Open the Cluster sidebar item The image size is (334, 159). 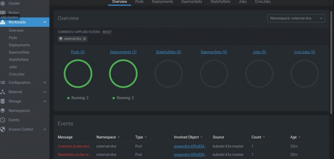click(14, 3)
